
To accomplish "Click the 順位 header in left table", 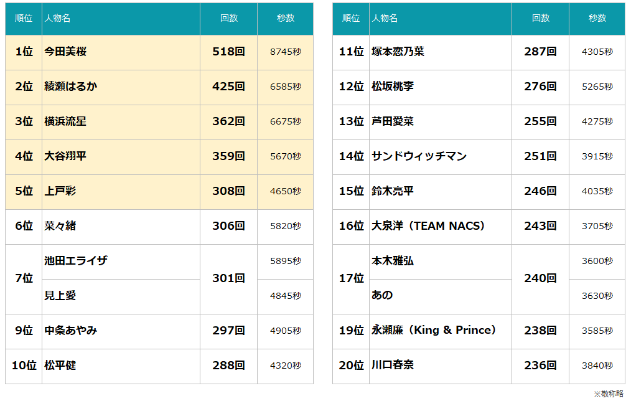I will pos(24,19).
